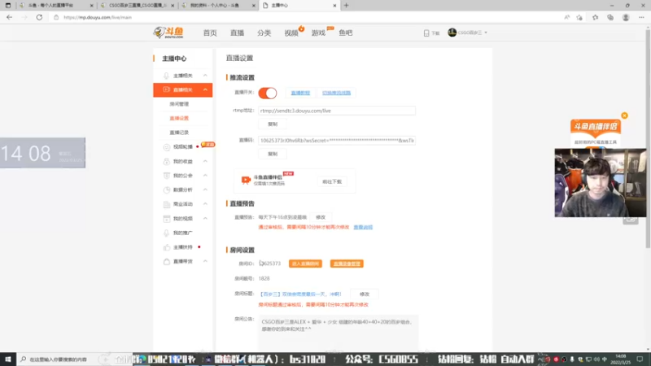Viewport: 651px width, 366px height.
Task: Collapse the 直播相关 sidebar section
Action: coord(205,89)
